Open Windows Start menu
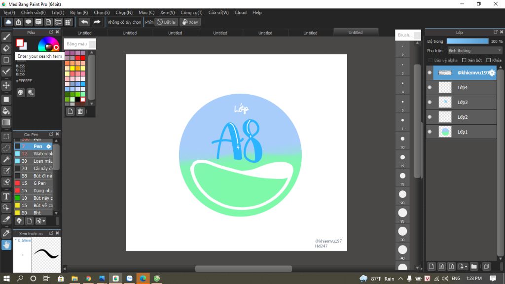Screen dimensions: 505x284 [x=6, y=278]
